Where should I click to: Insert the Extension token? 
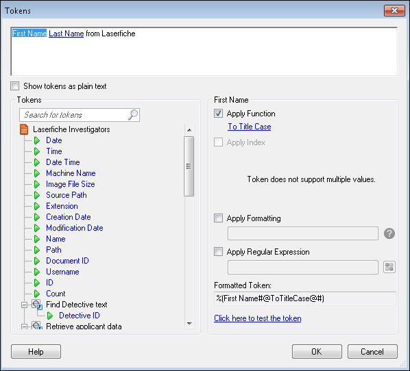62,206
